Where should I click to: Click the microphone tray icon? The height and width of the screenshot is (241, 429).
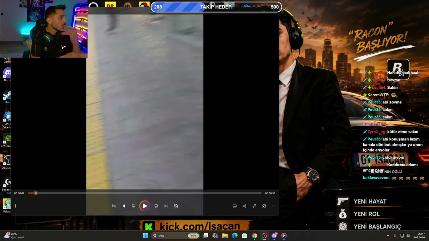pos(395,236)
